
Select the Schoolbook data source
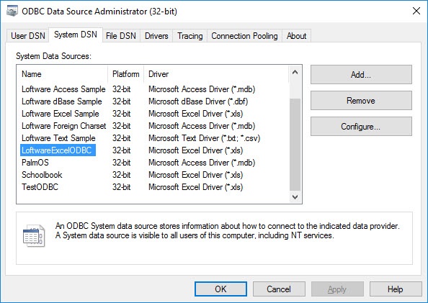[x=42, y=175]
